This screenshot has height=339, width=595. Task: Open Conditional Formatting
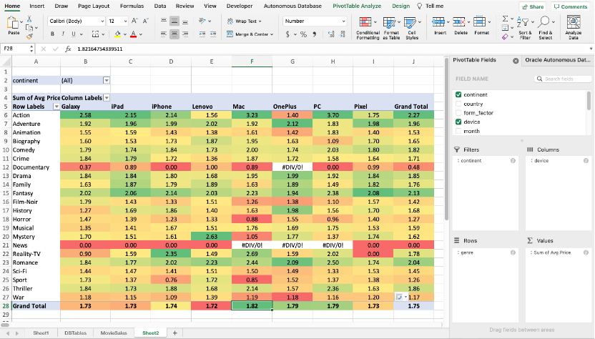coord(368,28)
